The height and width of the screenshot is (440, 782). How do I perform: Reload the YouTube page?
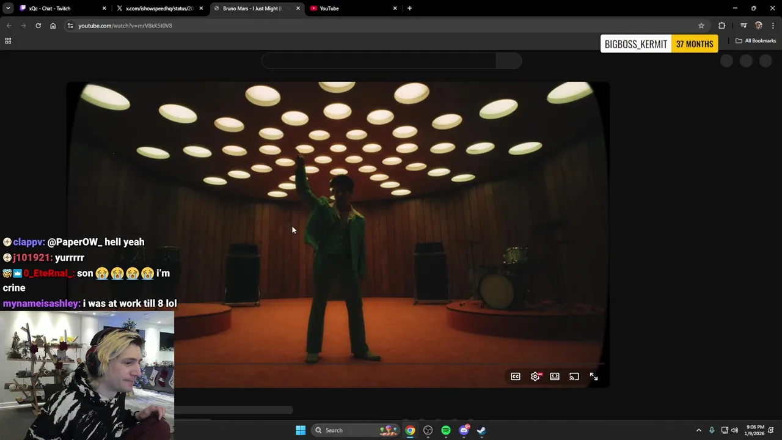click(38, 26)
